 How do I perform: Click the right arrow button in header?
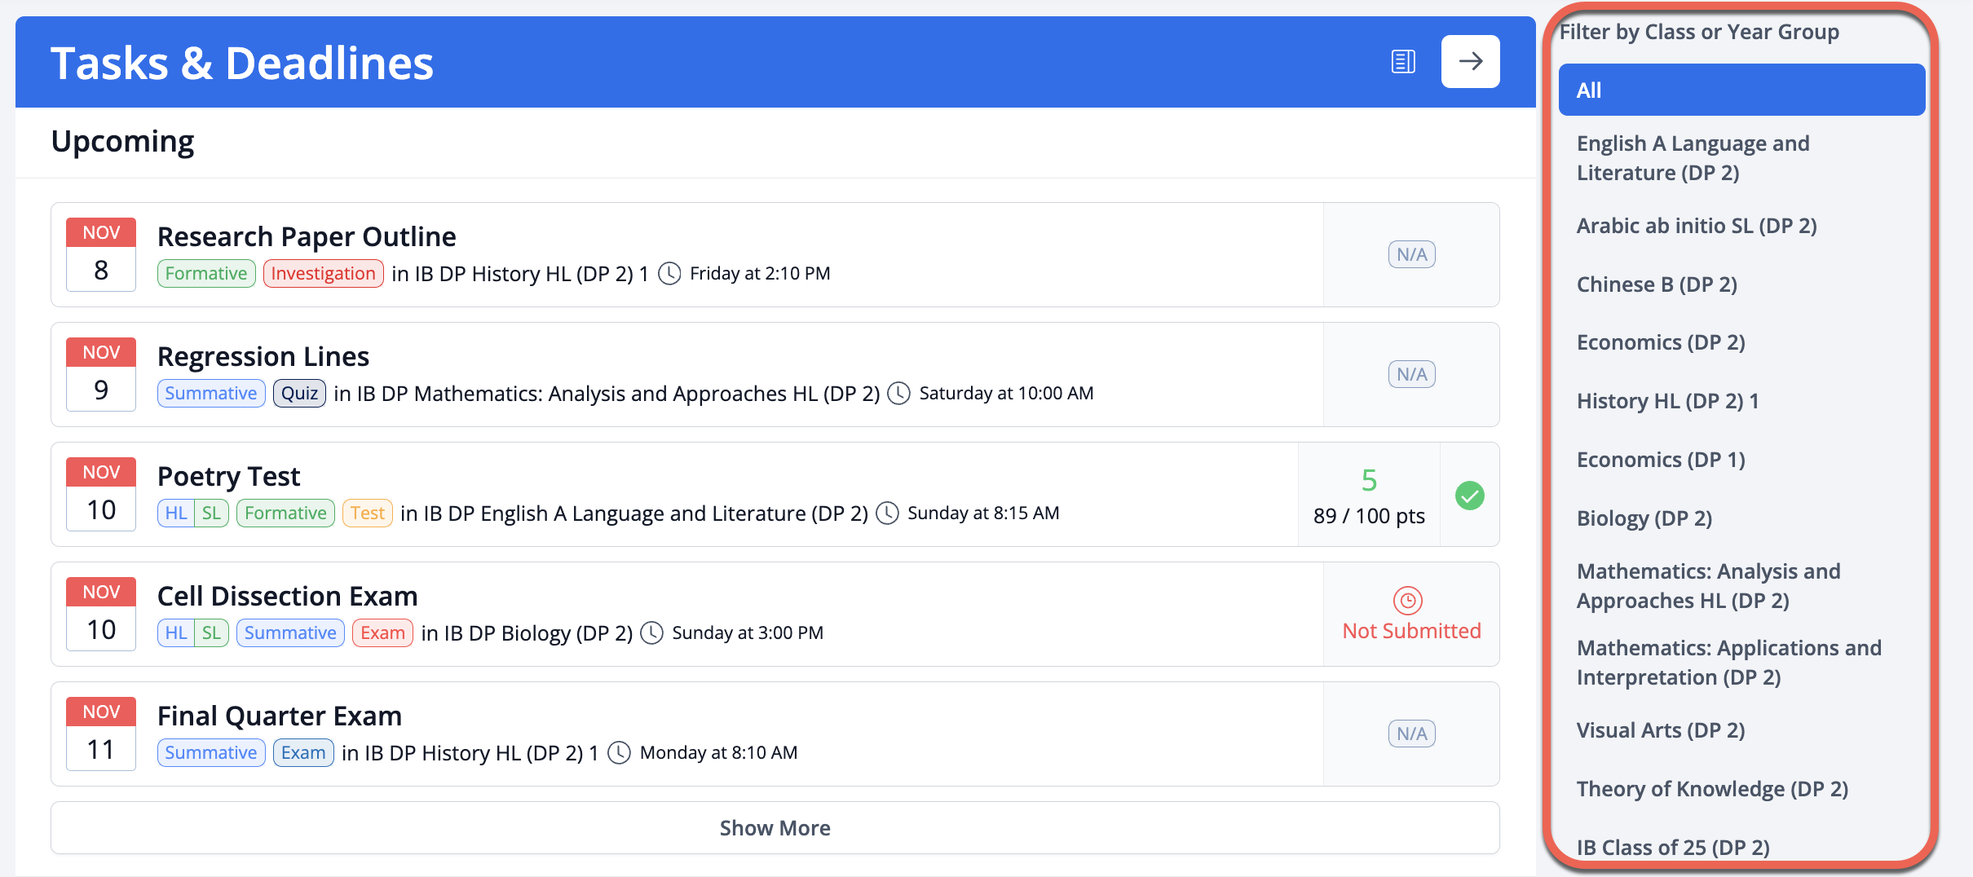point(1470,62)
